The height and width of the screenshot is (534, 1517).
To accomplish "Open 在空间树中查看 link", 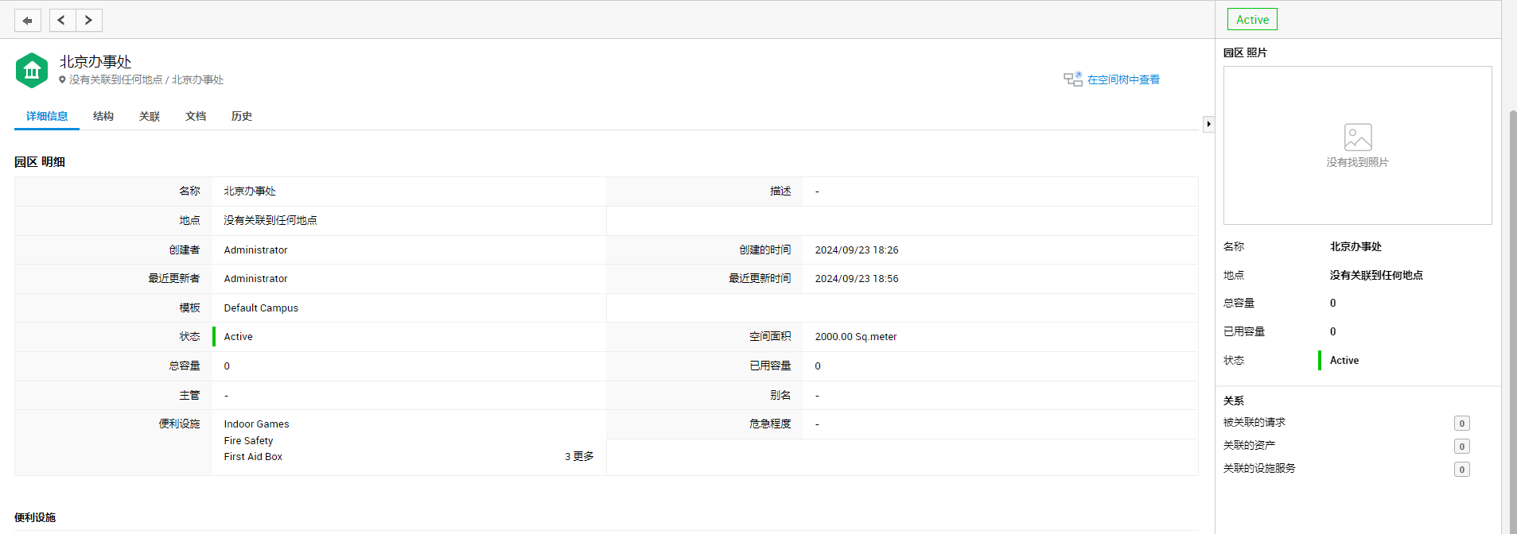I will pos(1122,79).
